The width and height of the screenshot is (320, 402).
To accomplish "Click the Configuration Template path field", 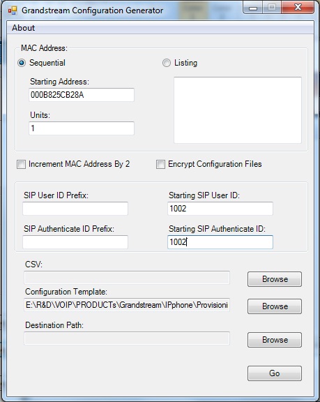I will (127, 305).
